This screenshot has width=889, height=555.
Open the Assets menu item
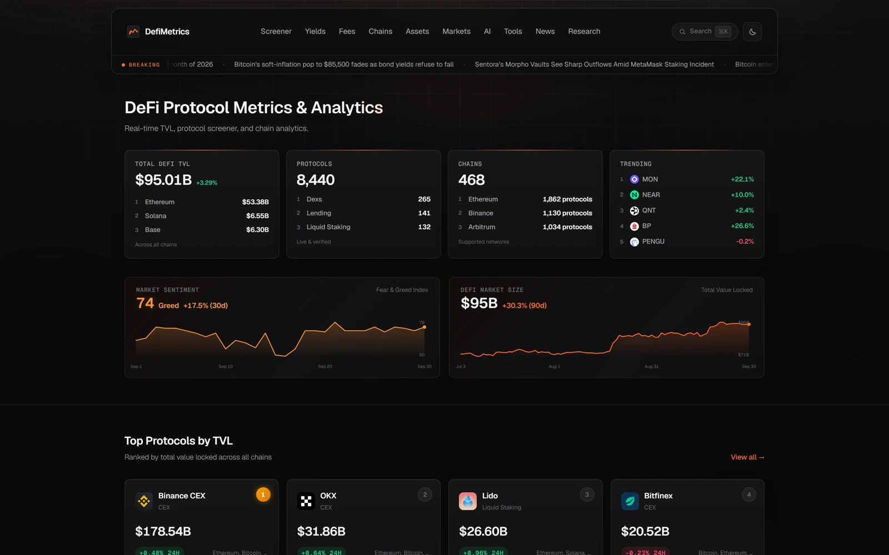[417, 32]
